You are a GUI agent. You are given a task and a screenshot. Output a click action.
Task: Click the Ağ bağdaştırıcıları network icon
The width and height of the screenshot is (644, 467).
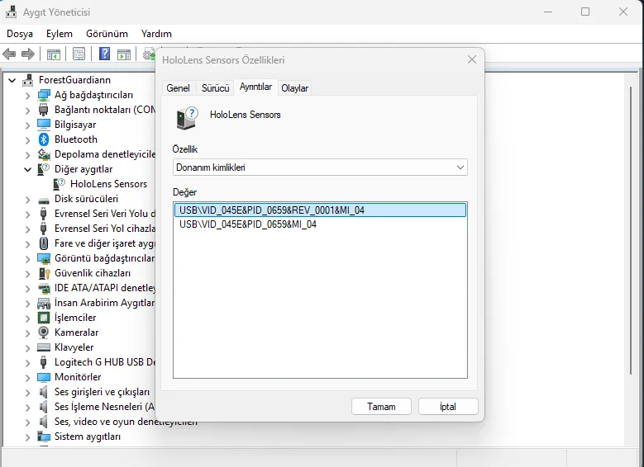44,95
